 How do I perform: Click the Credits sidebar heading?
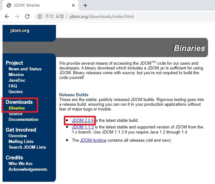pos(14,157)
